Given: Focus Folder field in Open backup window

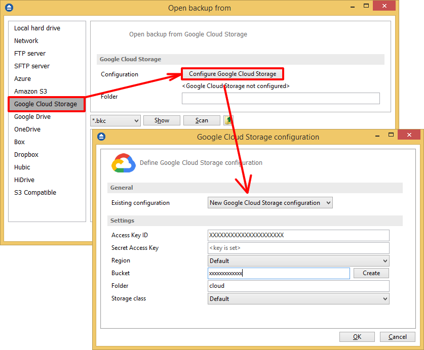Looking at the screenshot, I should 281,98.
